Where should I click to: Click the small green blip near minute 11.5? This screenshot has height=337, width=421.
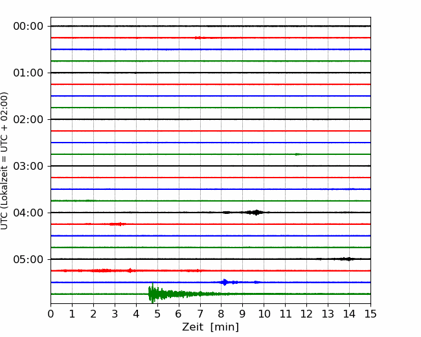tap(297, 154)
